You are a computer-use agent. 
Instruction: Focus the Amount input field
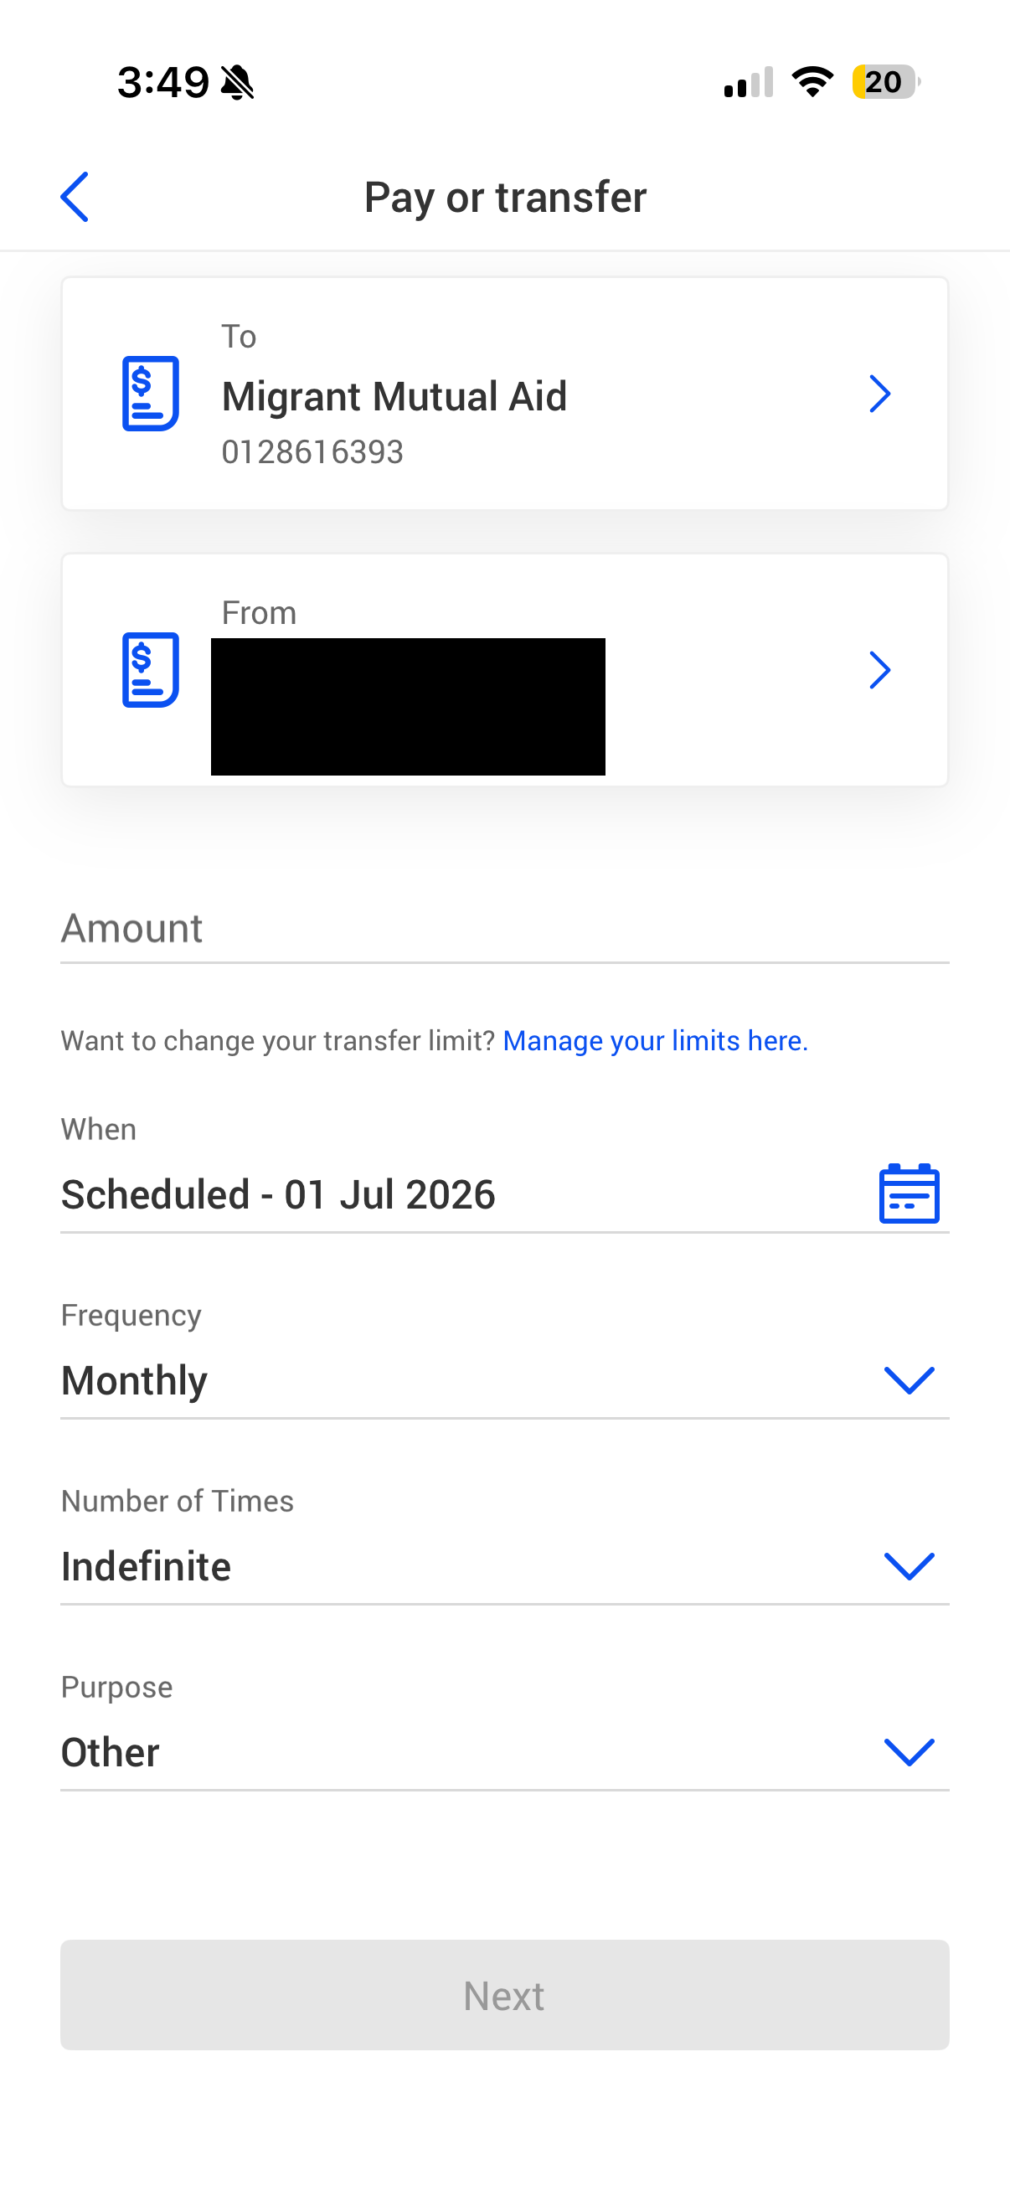[x=504, y=927]
